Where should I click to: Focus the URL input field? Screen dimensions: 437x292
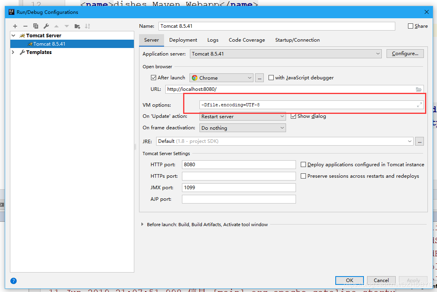[x=294, y=89]
